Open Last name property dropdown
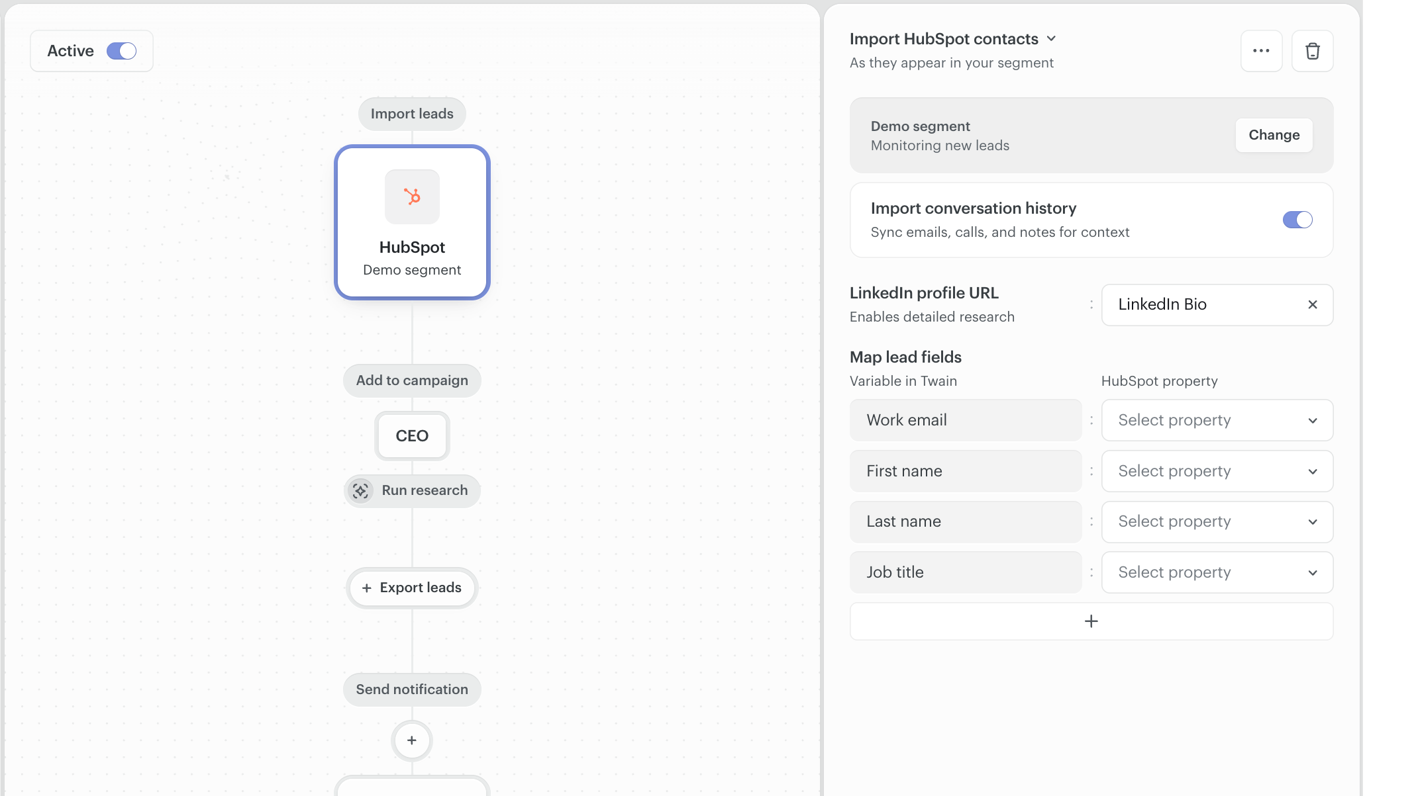This screenshot has width=1416, height=796. point(1217,521)
